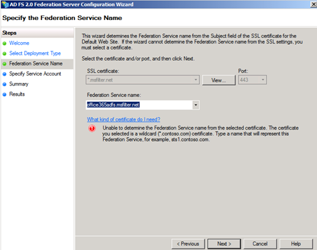Click the 'SSL certificate:' label
The width and height of the screenshot is (317, 250).
[103, 71]
